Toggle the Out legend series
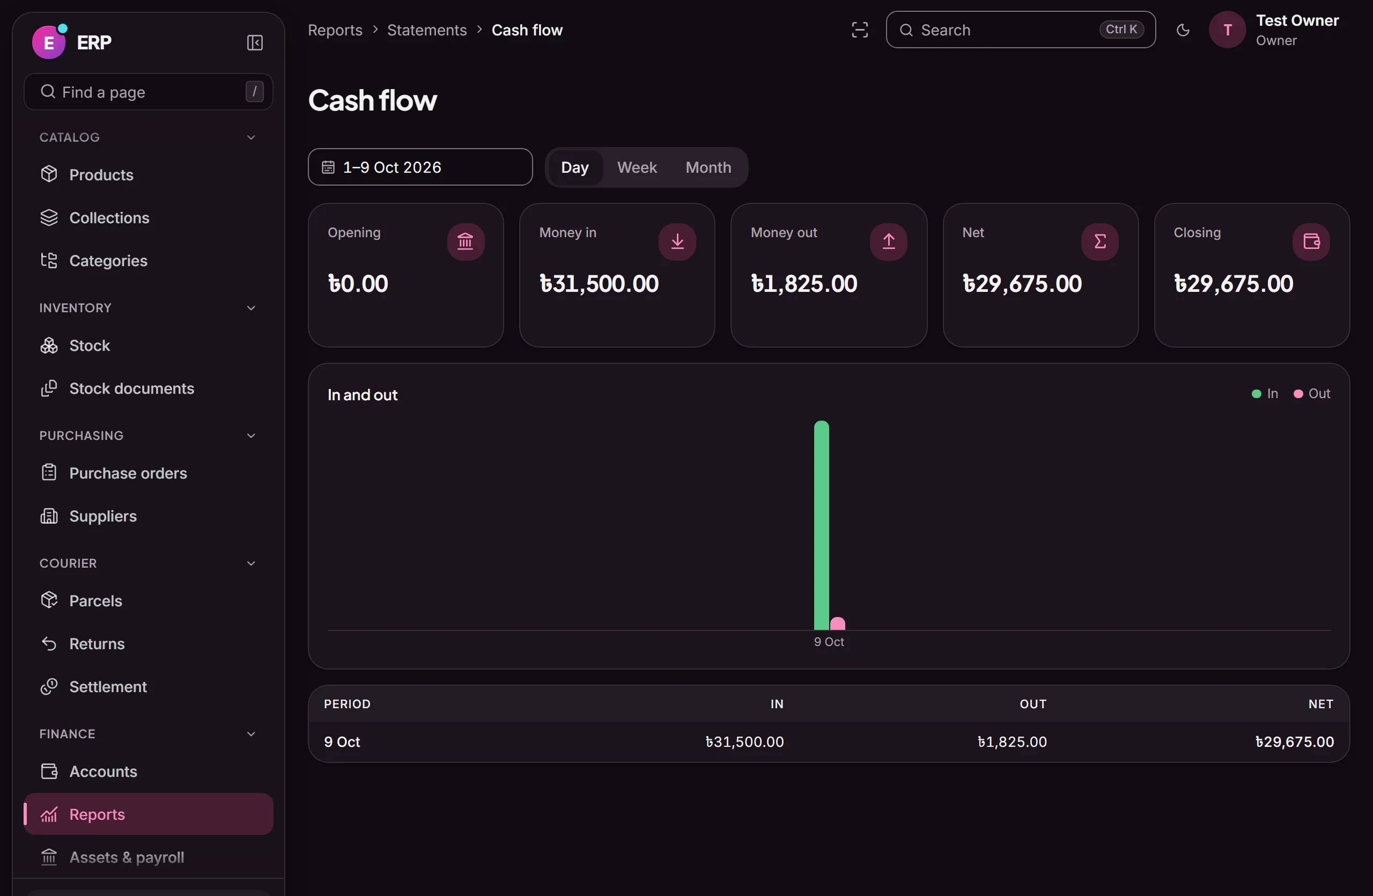Image resolution: width=1373 pixels, height=896 pixels. [x=1311, y=393]
